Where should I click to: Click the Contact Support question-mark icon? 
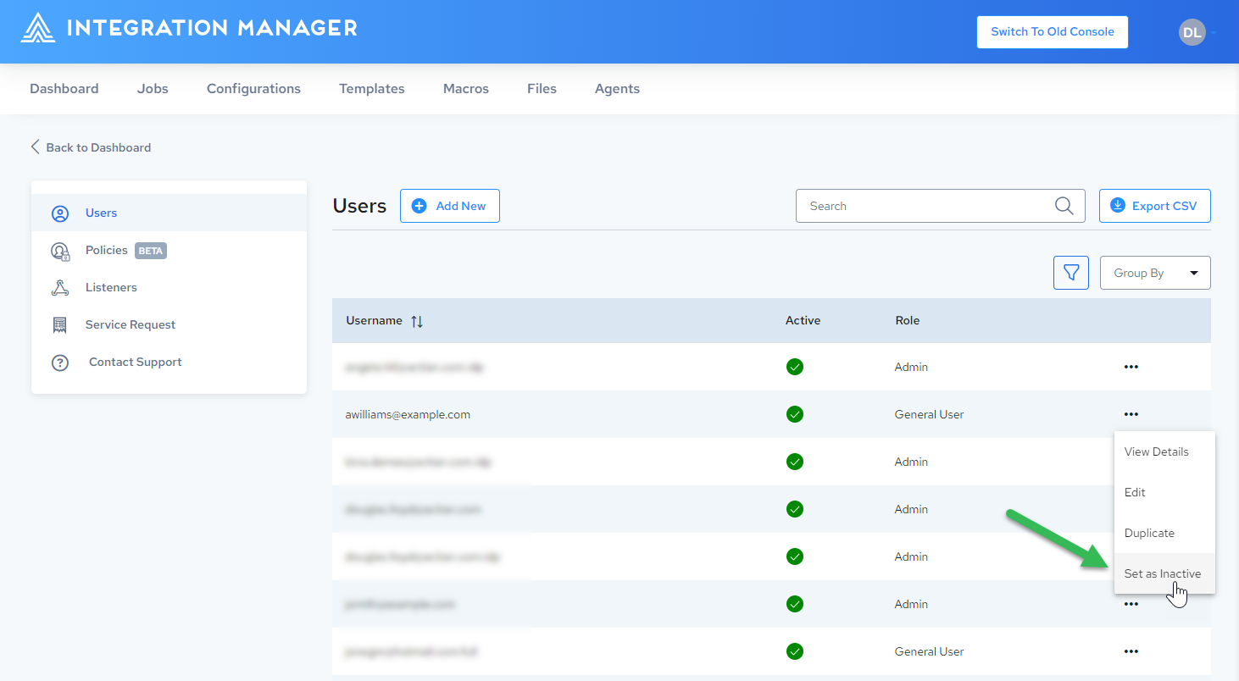coord(59,363)
